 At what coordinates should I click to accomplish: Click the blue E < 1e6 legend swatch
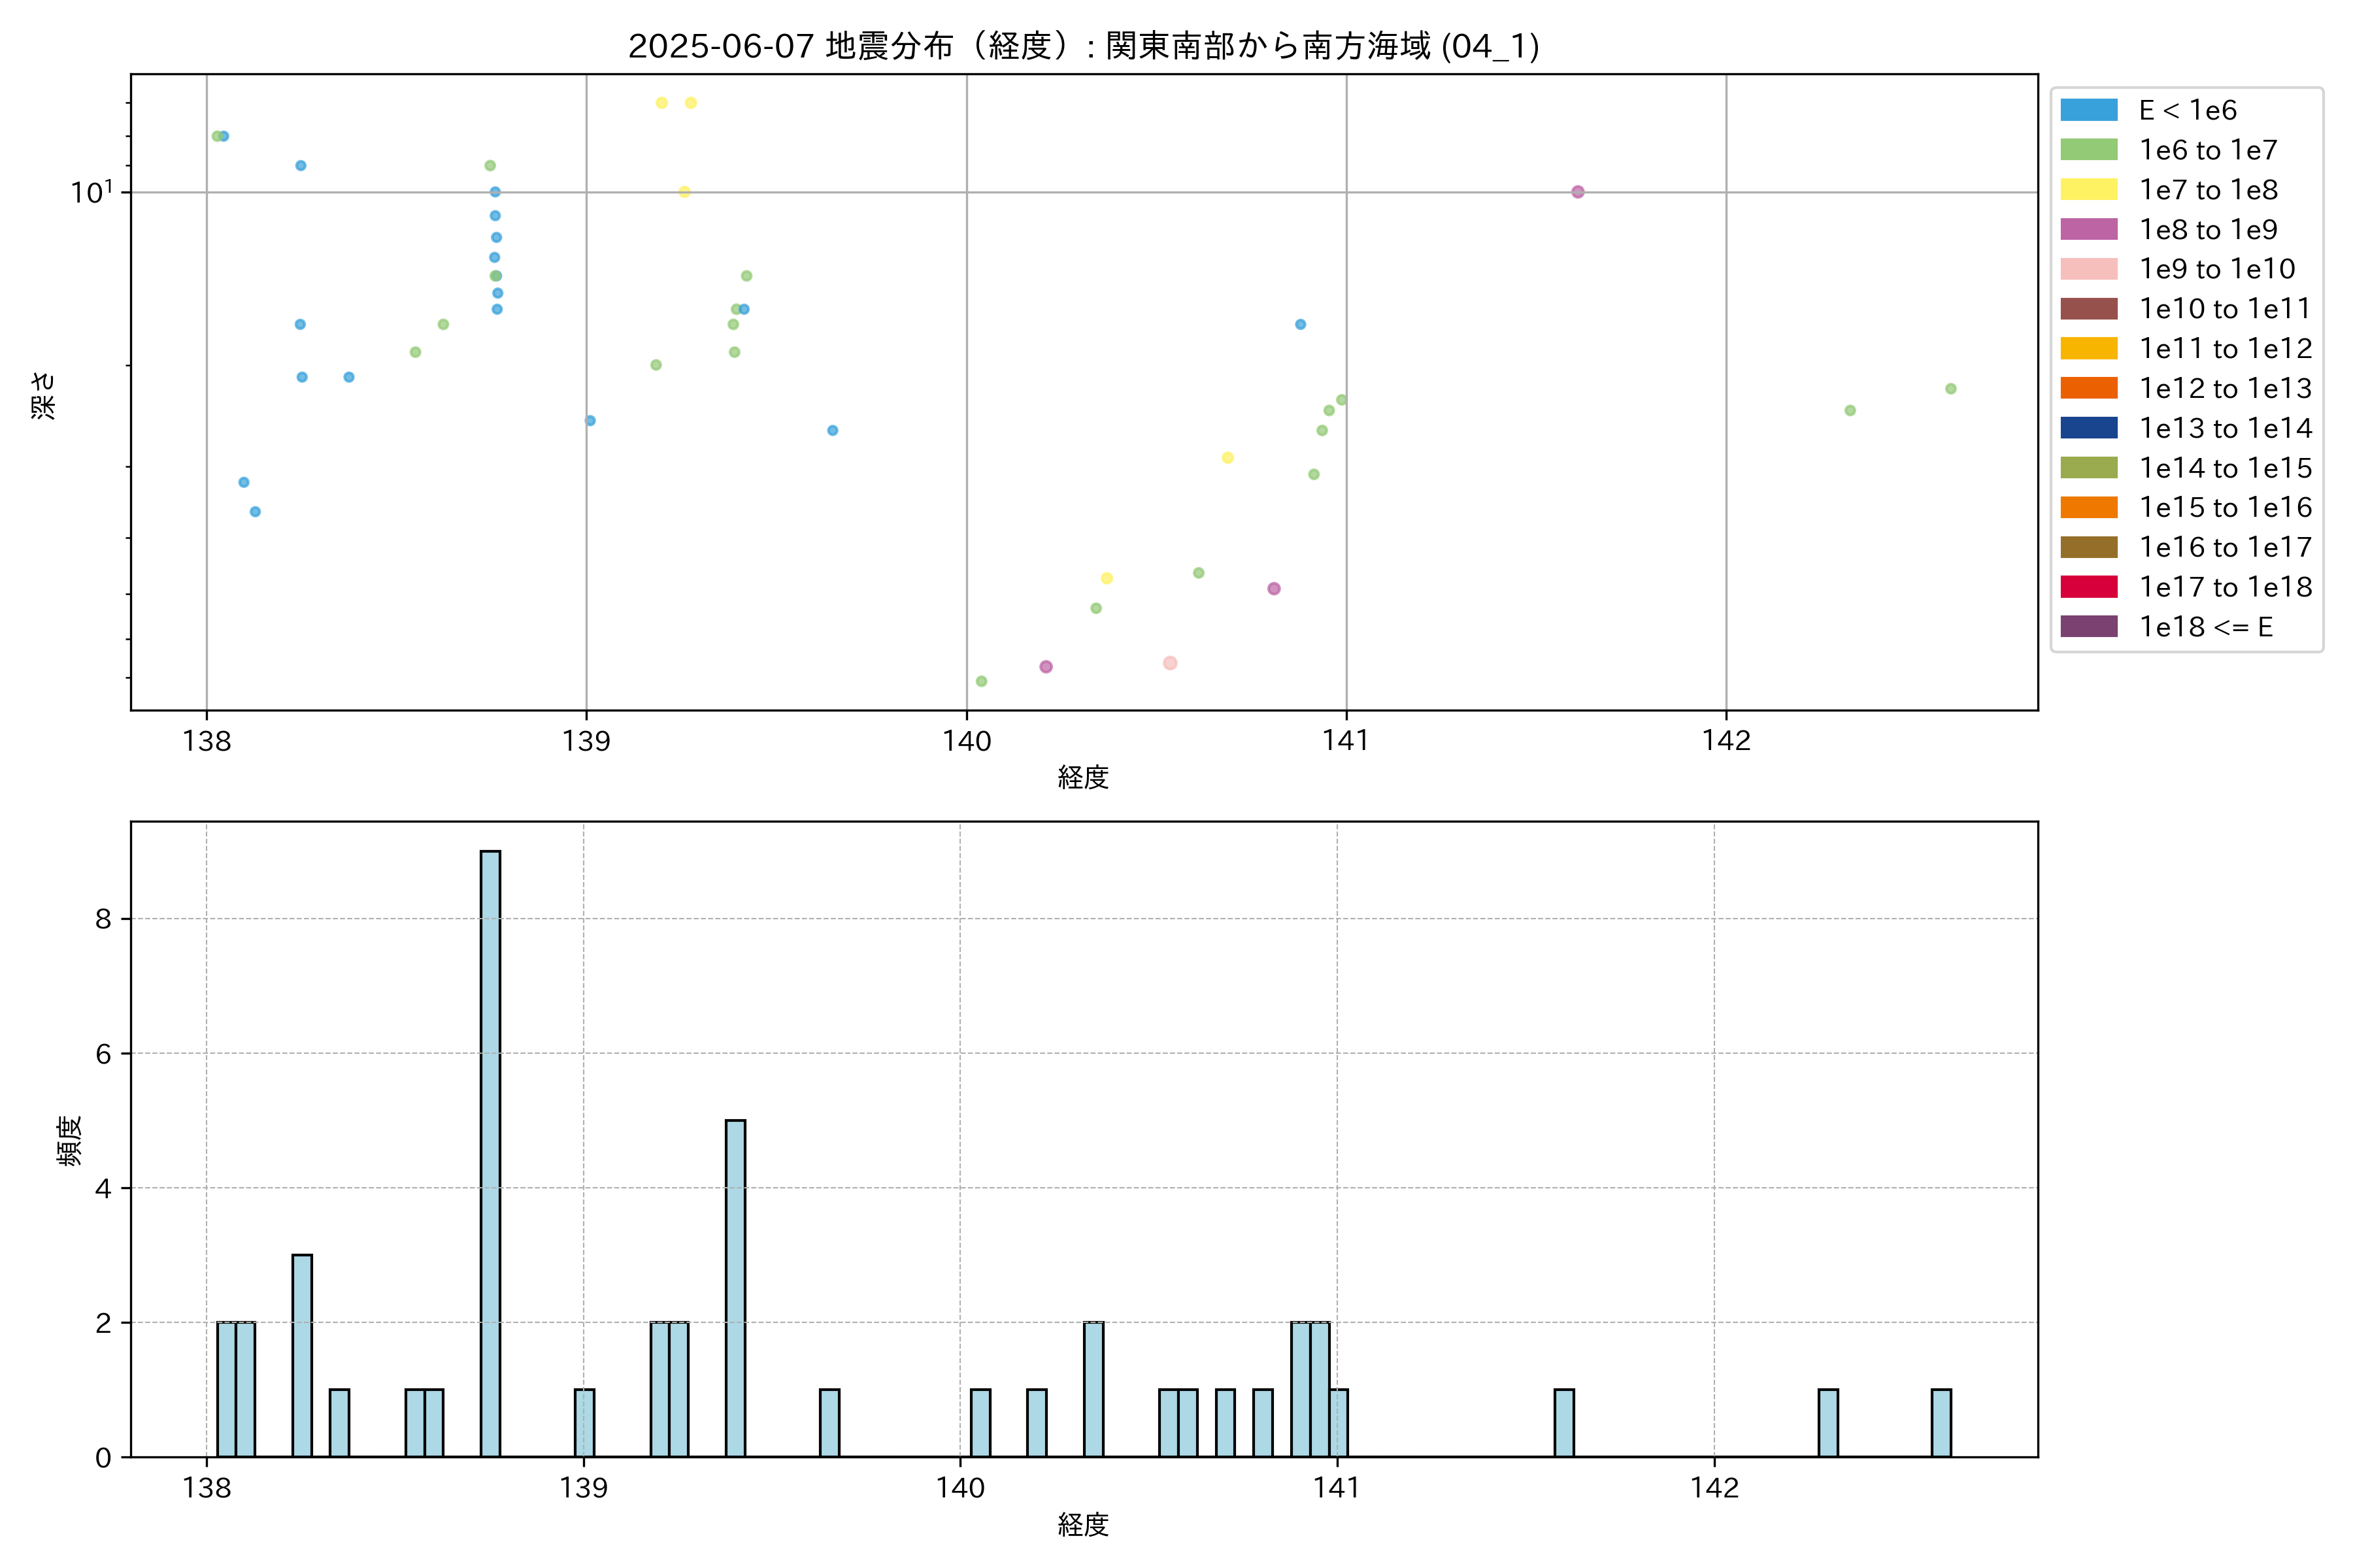pyautogui.click(x=2088, y=110)
